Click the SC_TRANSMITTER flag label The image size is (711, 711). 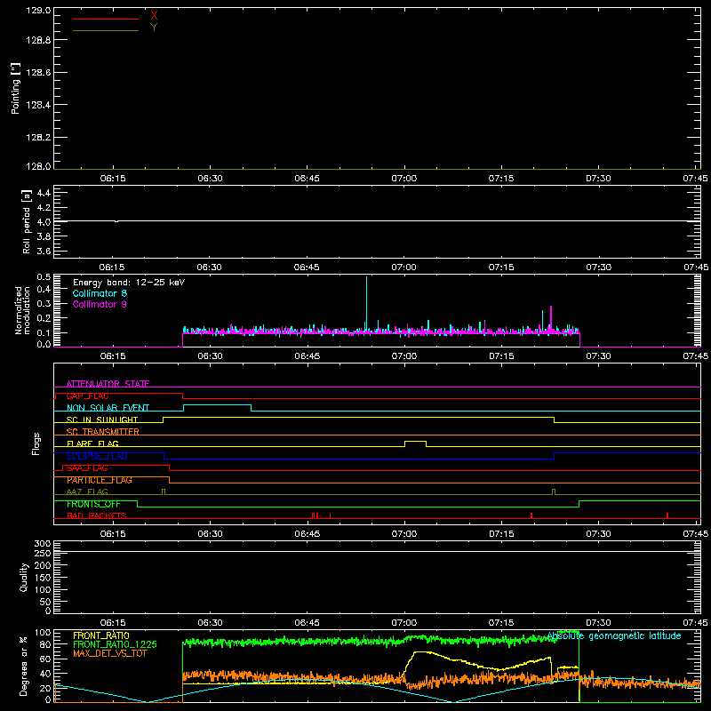coord(102,432)
